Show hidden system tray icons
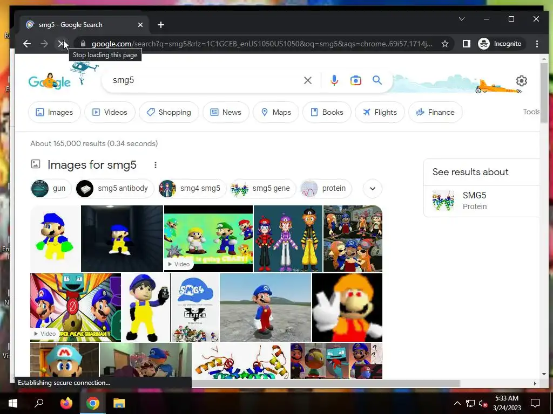 point(457,403)
